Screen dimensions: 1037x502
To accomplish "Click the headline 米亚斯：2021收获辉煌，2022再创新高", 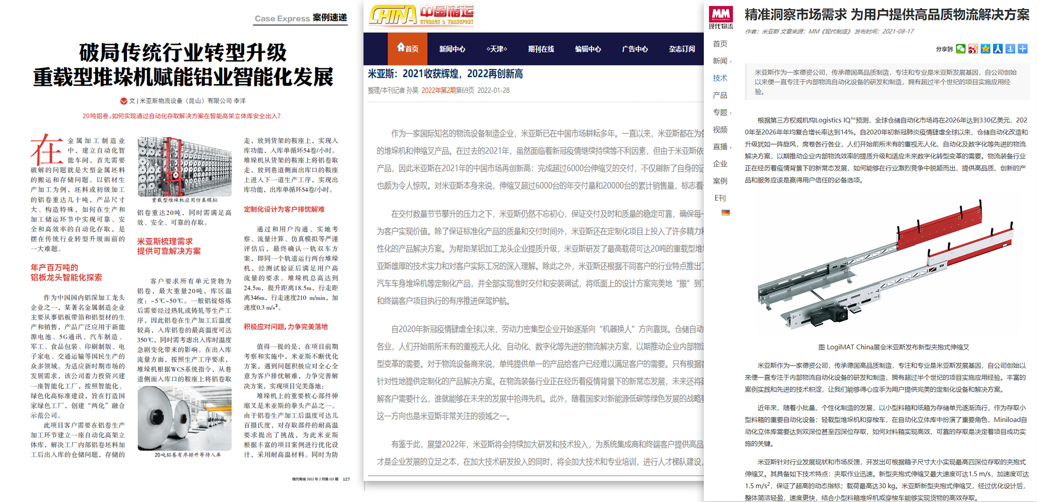I will click(446, 74).
